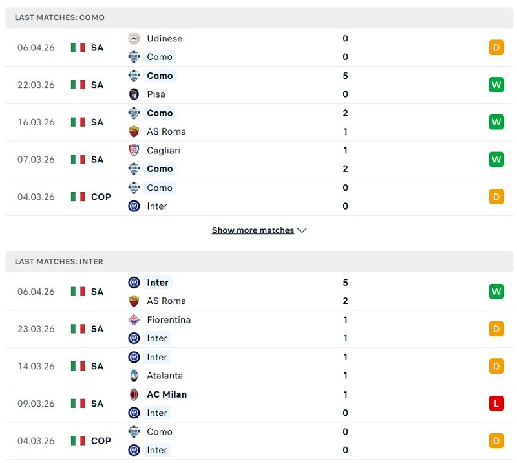
Task: Click the Como crest in the 22.03.26 match
Action: click(x=134, y=76)
